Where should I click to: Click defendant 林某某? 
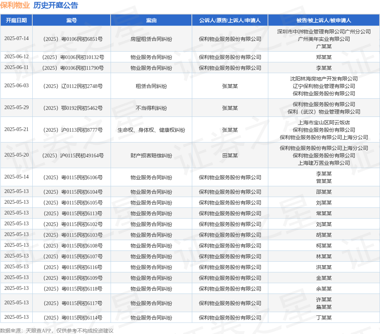point(324,256)
